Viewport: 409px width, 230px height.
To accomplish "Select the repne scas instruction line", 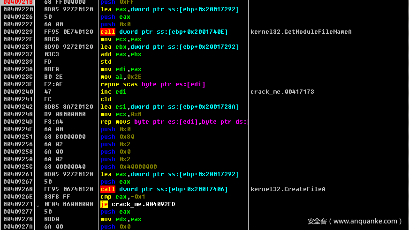I will (153, 84).
